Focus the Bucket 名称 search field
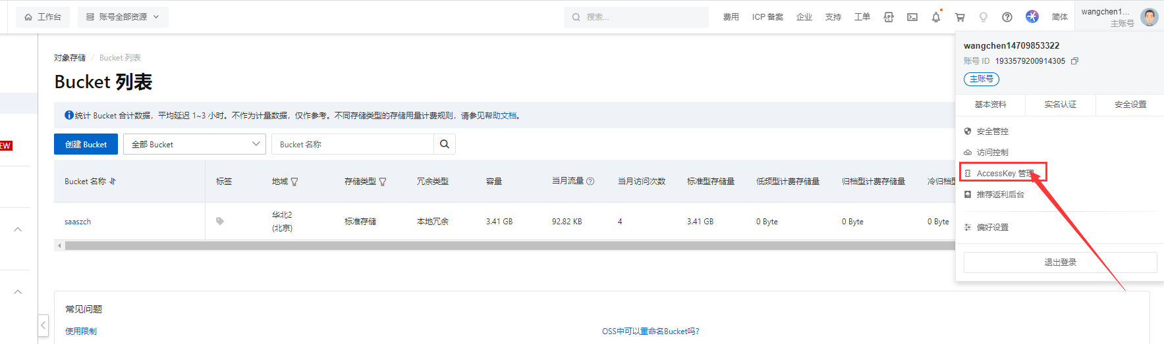The width and height of the screenshot is (1164, 344). 352,144
